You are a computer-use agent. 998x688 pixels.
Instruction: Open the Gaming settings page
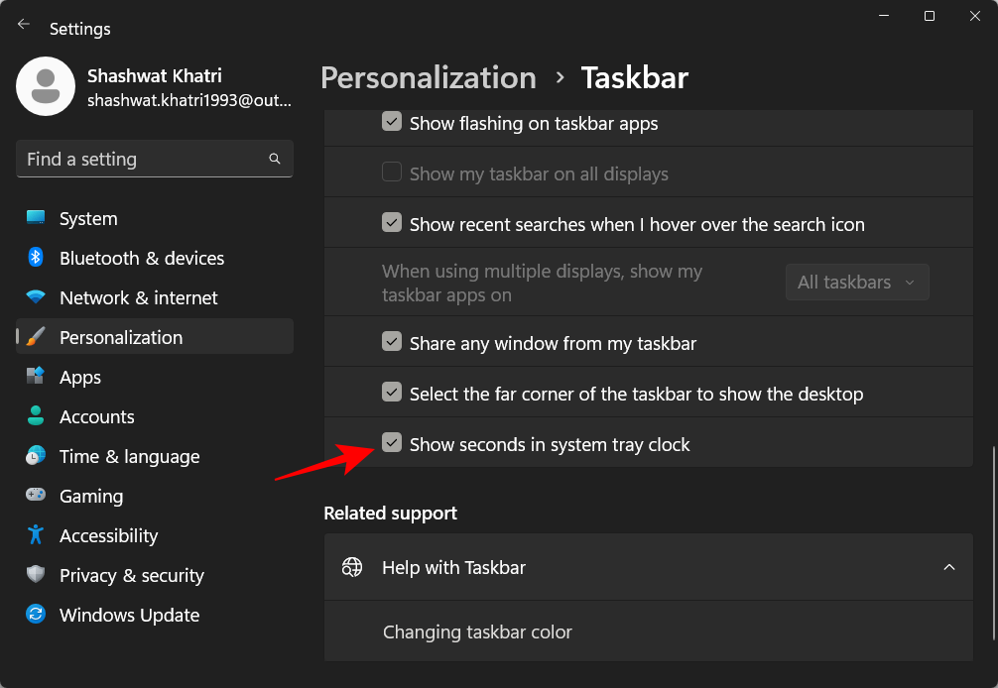tap(91, 496)
